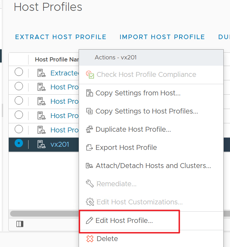Click the red Delete X icon
The height and width of the screenshot is (247, 230).
pyautogui.click(x=90, y=239)
